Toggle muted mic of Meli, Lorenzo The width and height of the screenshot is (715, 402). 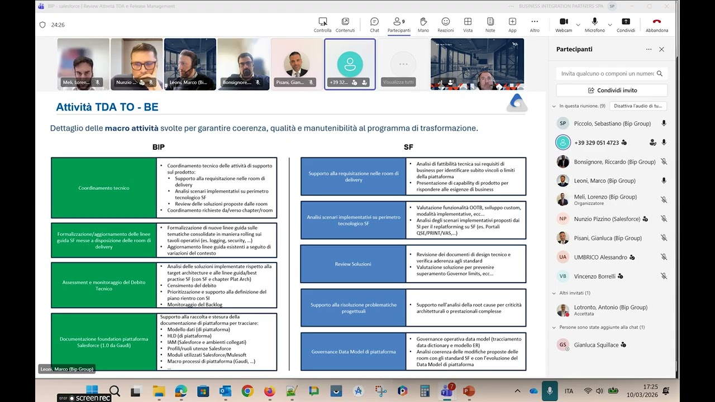coord(664,200)
